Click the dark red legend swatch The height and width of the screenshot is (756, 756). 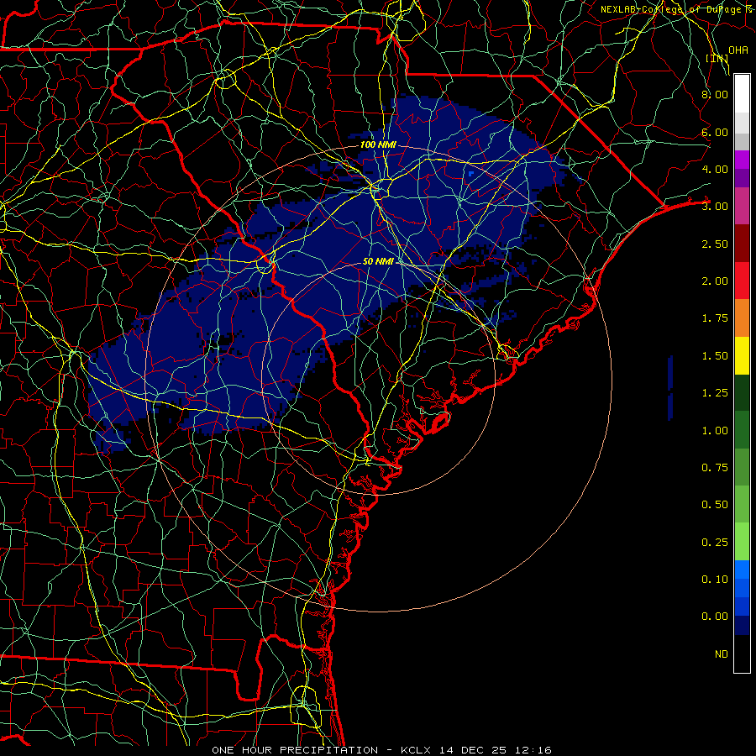[742, 244]
